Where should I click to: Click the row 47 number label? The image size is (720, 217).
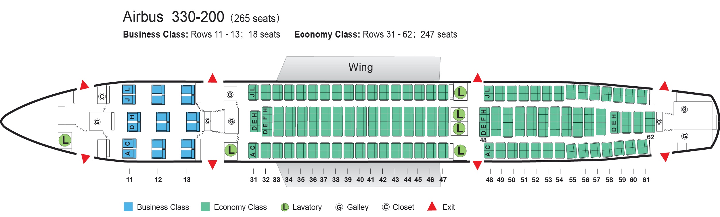[x=443, y=180]
